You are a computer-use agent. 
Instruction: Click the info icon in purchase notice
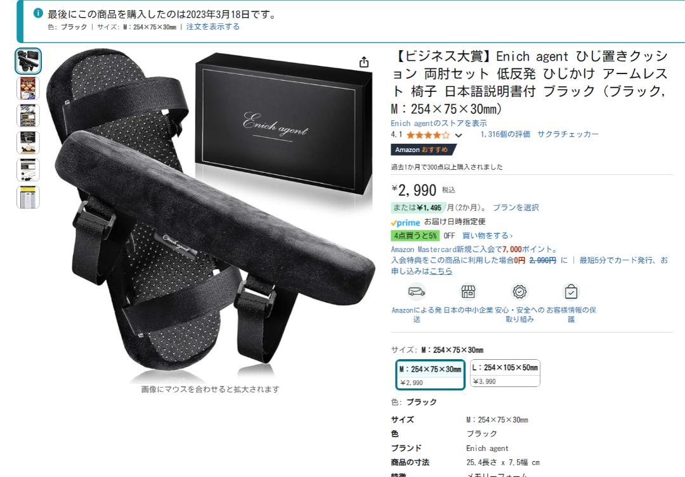click(x=39, y=13)
